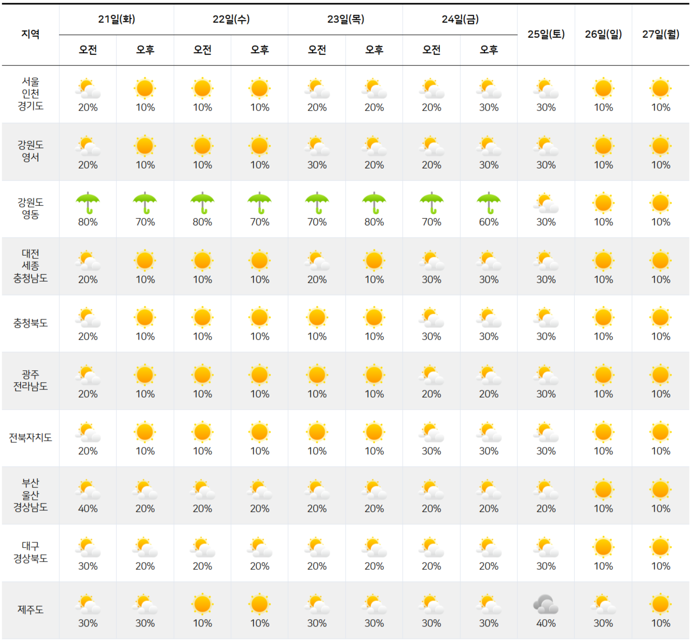
Task: Click the 전북자치도 region label
Action: pyautogui.click(x=31, y=438)
